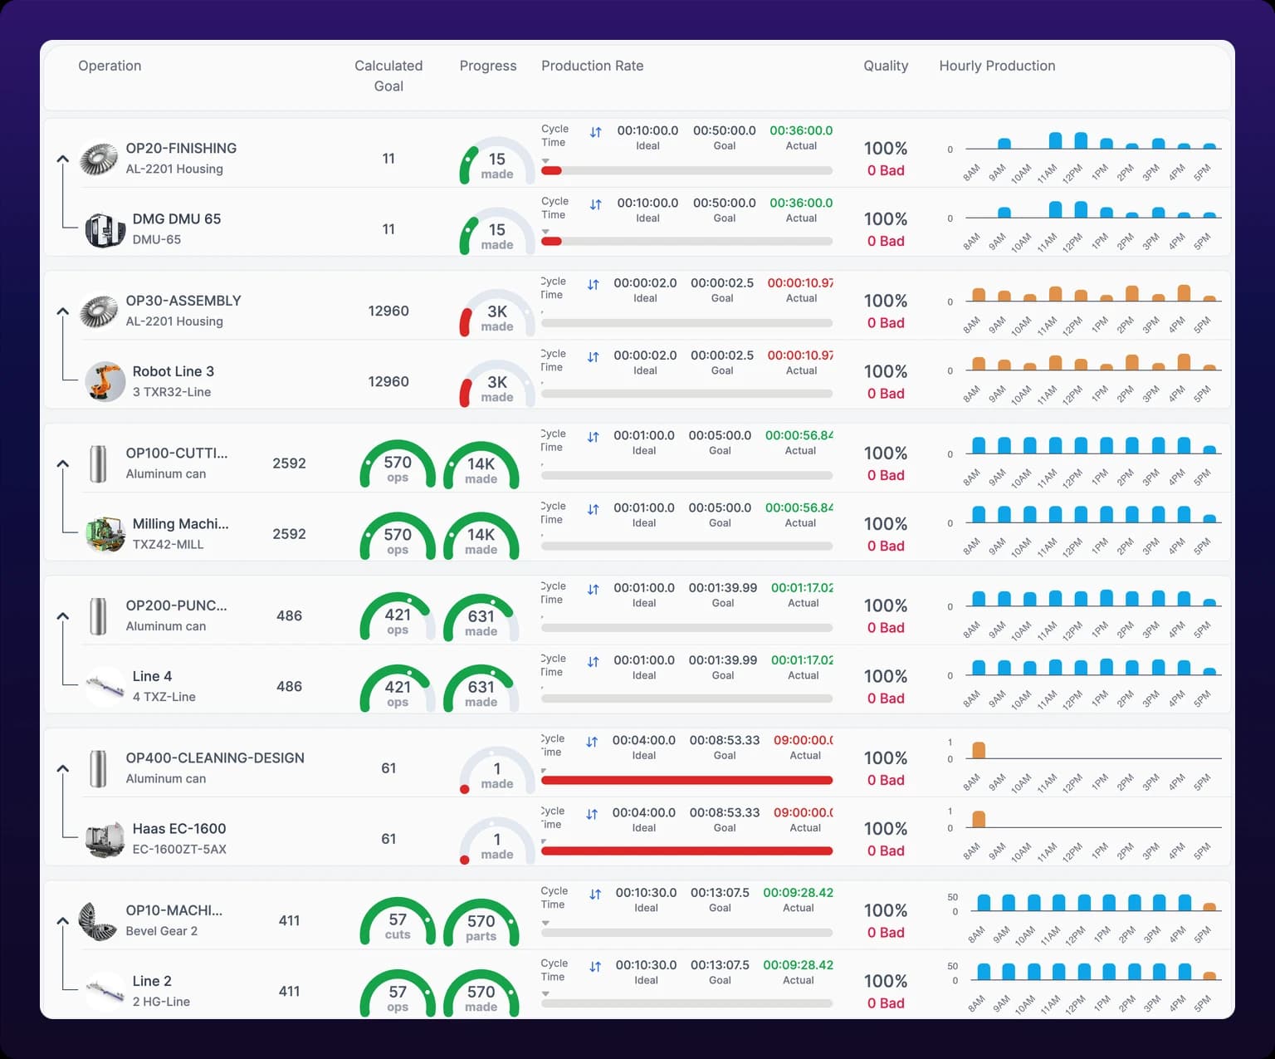Image resolution: width=1275 pixels, height=1059 pixels.
Task: Open the Line 4 row name
Action: [x=152, y=676]
